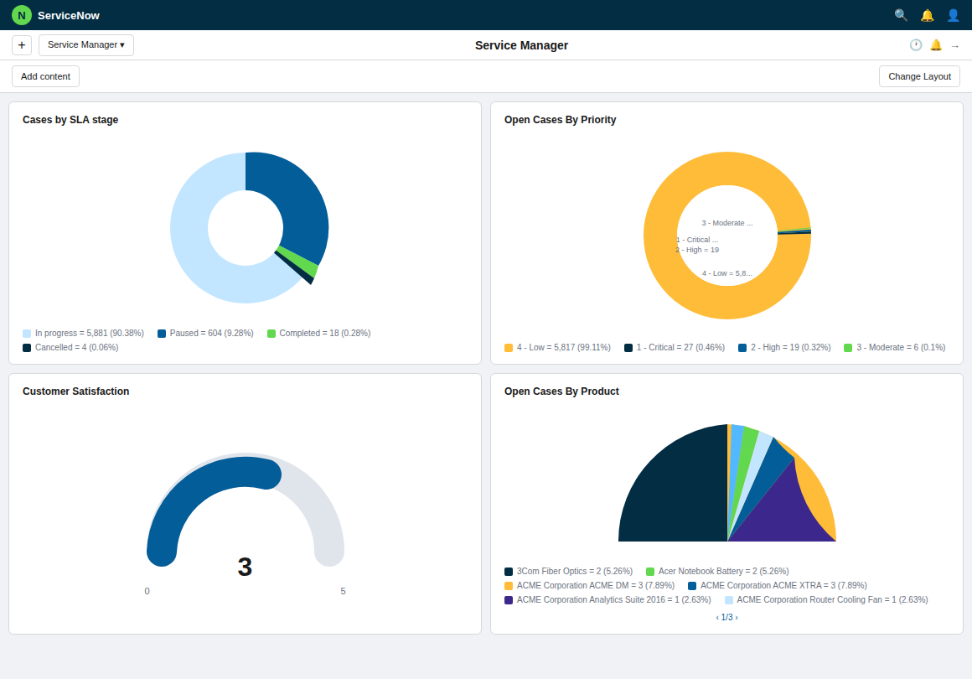Click donut label '2 - High = 19'
The width and height of the screenshot is (972, 679).
coord(697,250)
